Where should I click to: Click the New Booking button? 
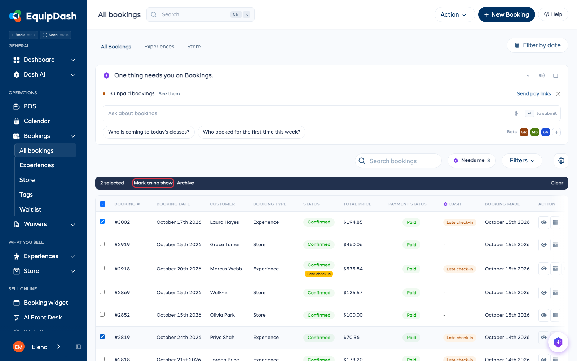(x=506, y=14)
